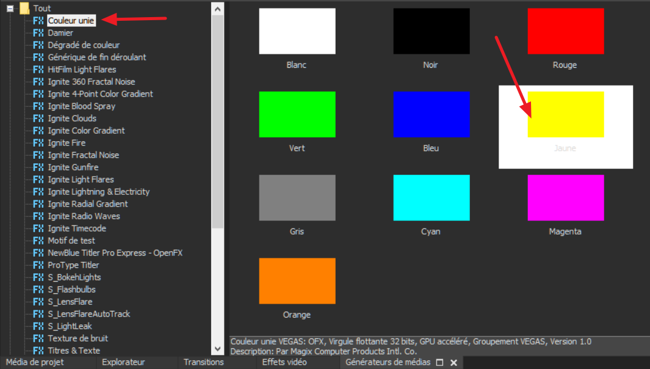Collapse the Tout folder tree
Viewport: 650px width, 369px height.
coord(10,9)
